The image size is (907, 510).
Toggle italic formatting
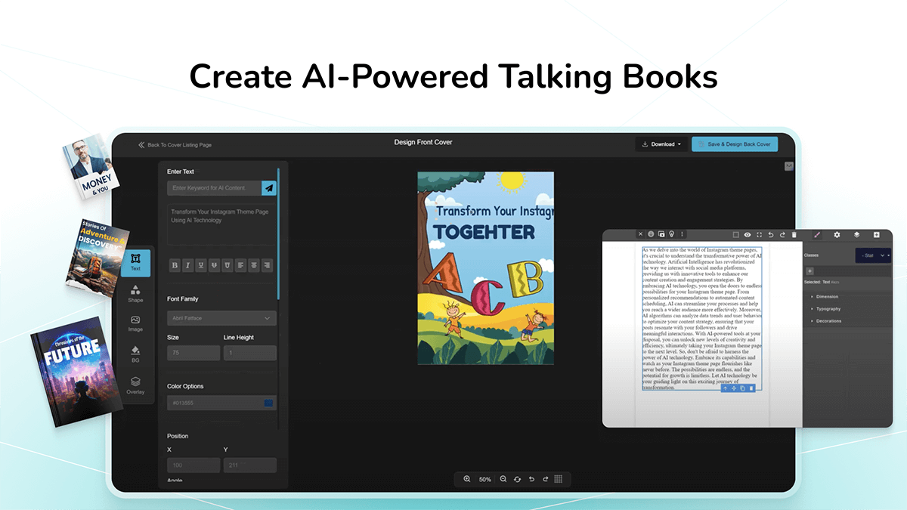(x=187, y=265)
